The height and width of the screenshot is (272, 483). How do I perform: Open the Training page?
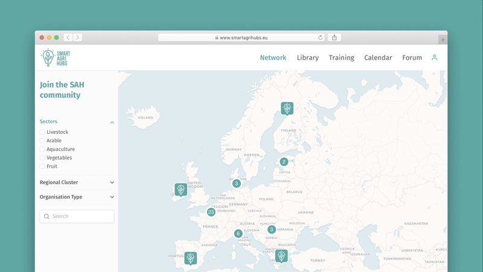click(341, 58)
